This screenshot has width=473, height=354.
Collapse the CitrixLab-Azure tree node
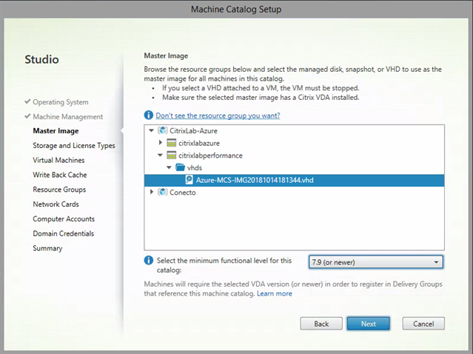click(152, 130)
